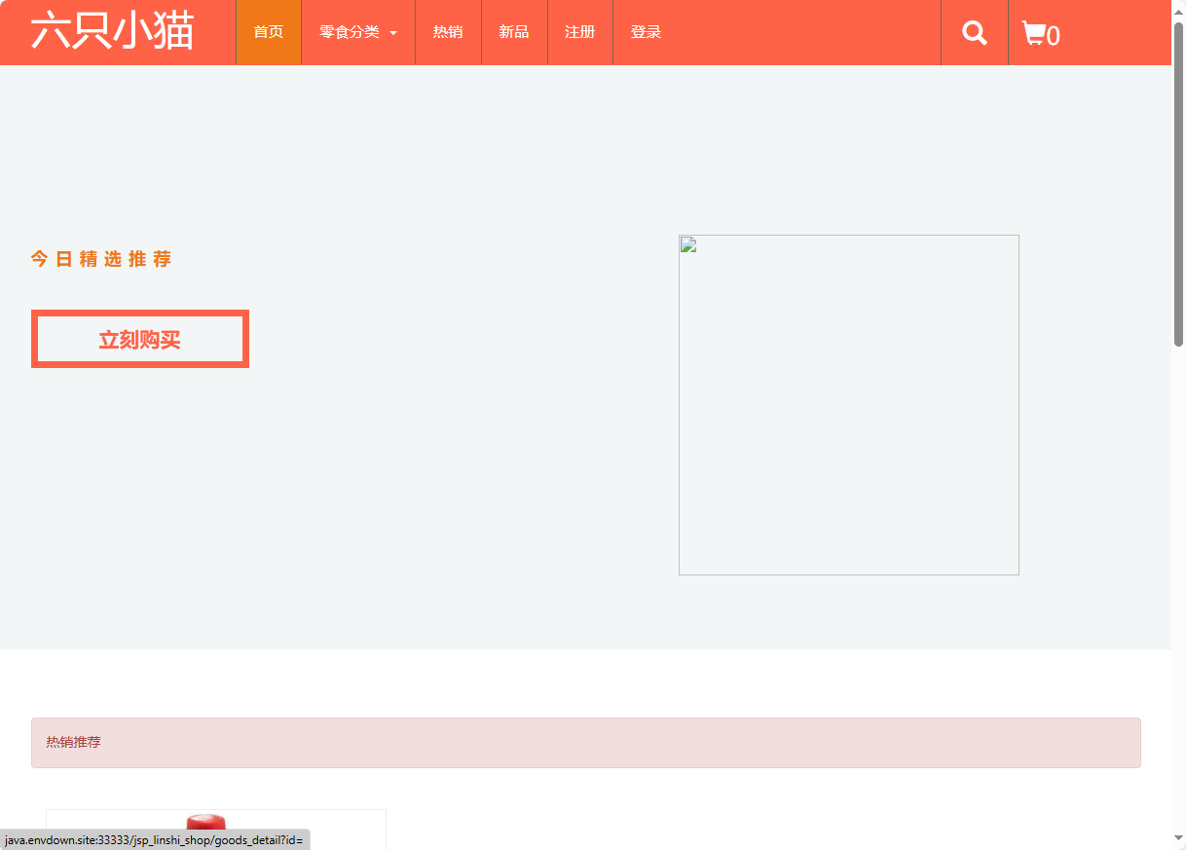
Task: Go to the 登录 page
Action: (646, 32)
